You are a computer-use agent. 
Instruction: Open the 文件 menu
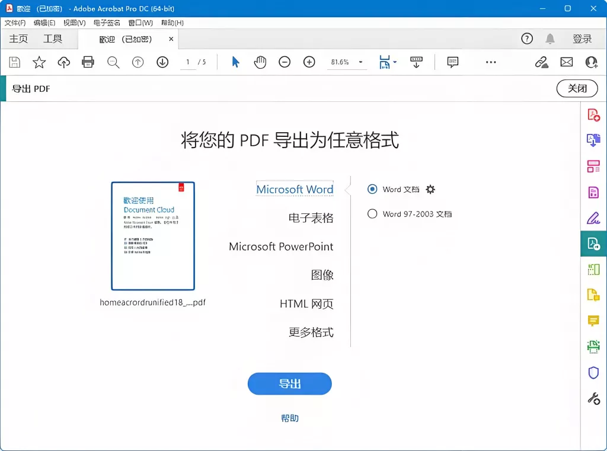[x=15, y=23]
